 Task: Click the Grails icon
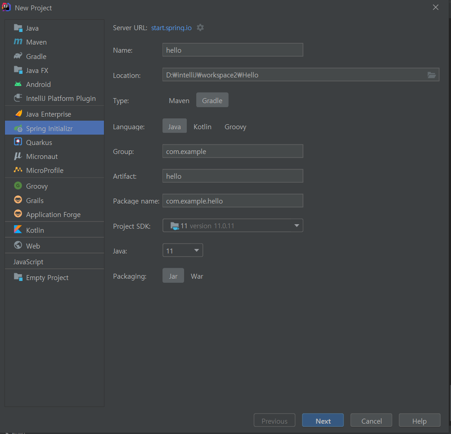tap(18, 199)
